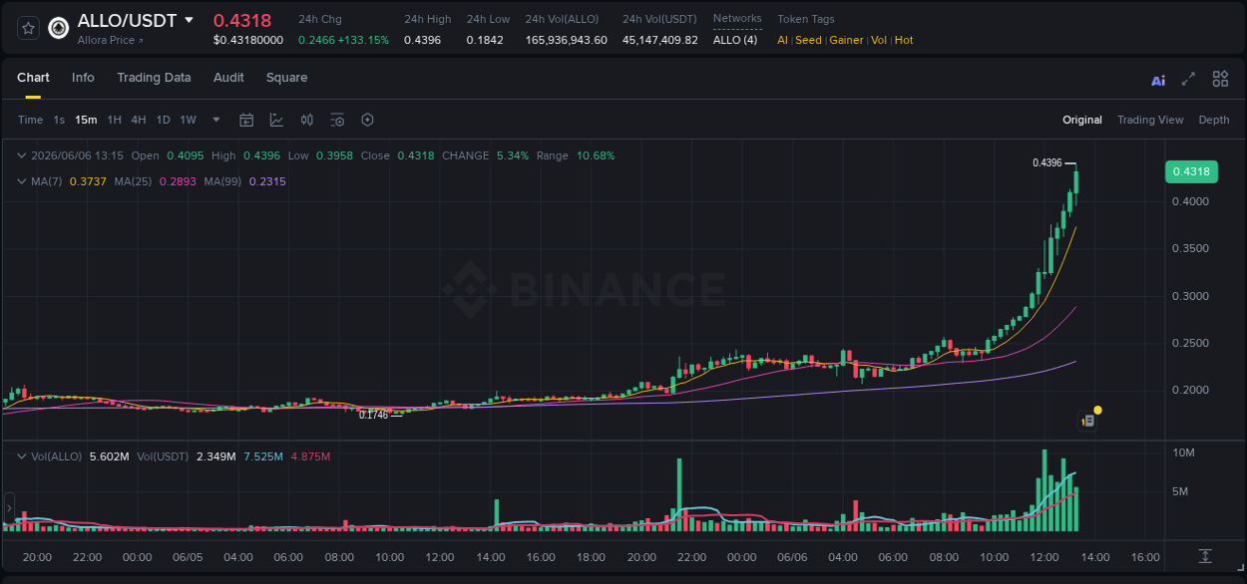The width and height of the screenshot is (1247, 584).
Task: Switch chart to 1D interval
Action: (x=163, y=120)
